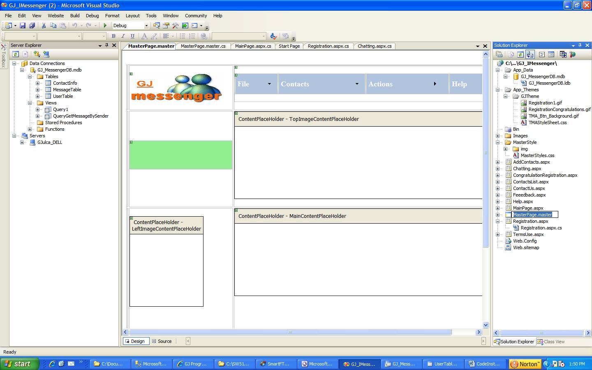Open the Debug configuration dropdown

click(x=146, y=25)
